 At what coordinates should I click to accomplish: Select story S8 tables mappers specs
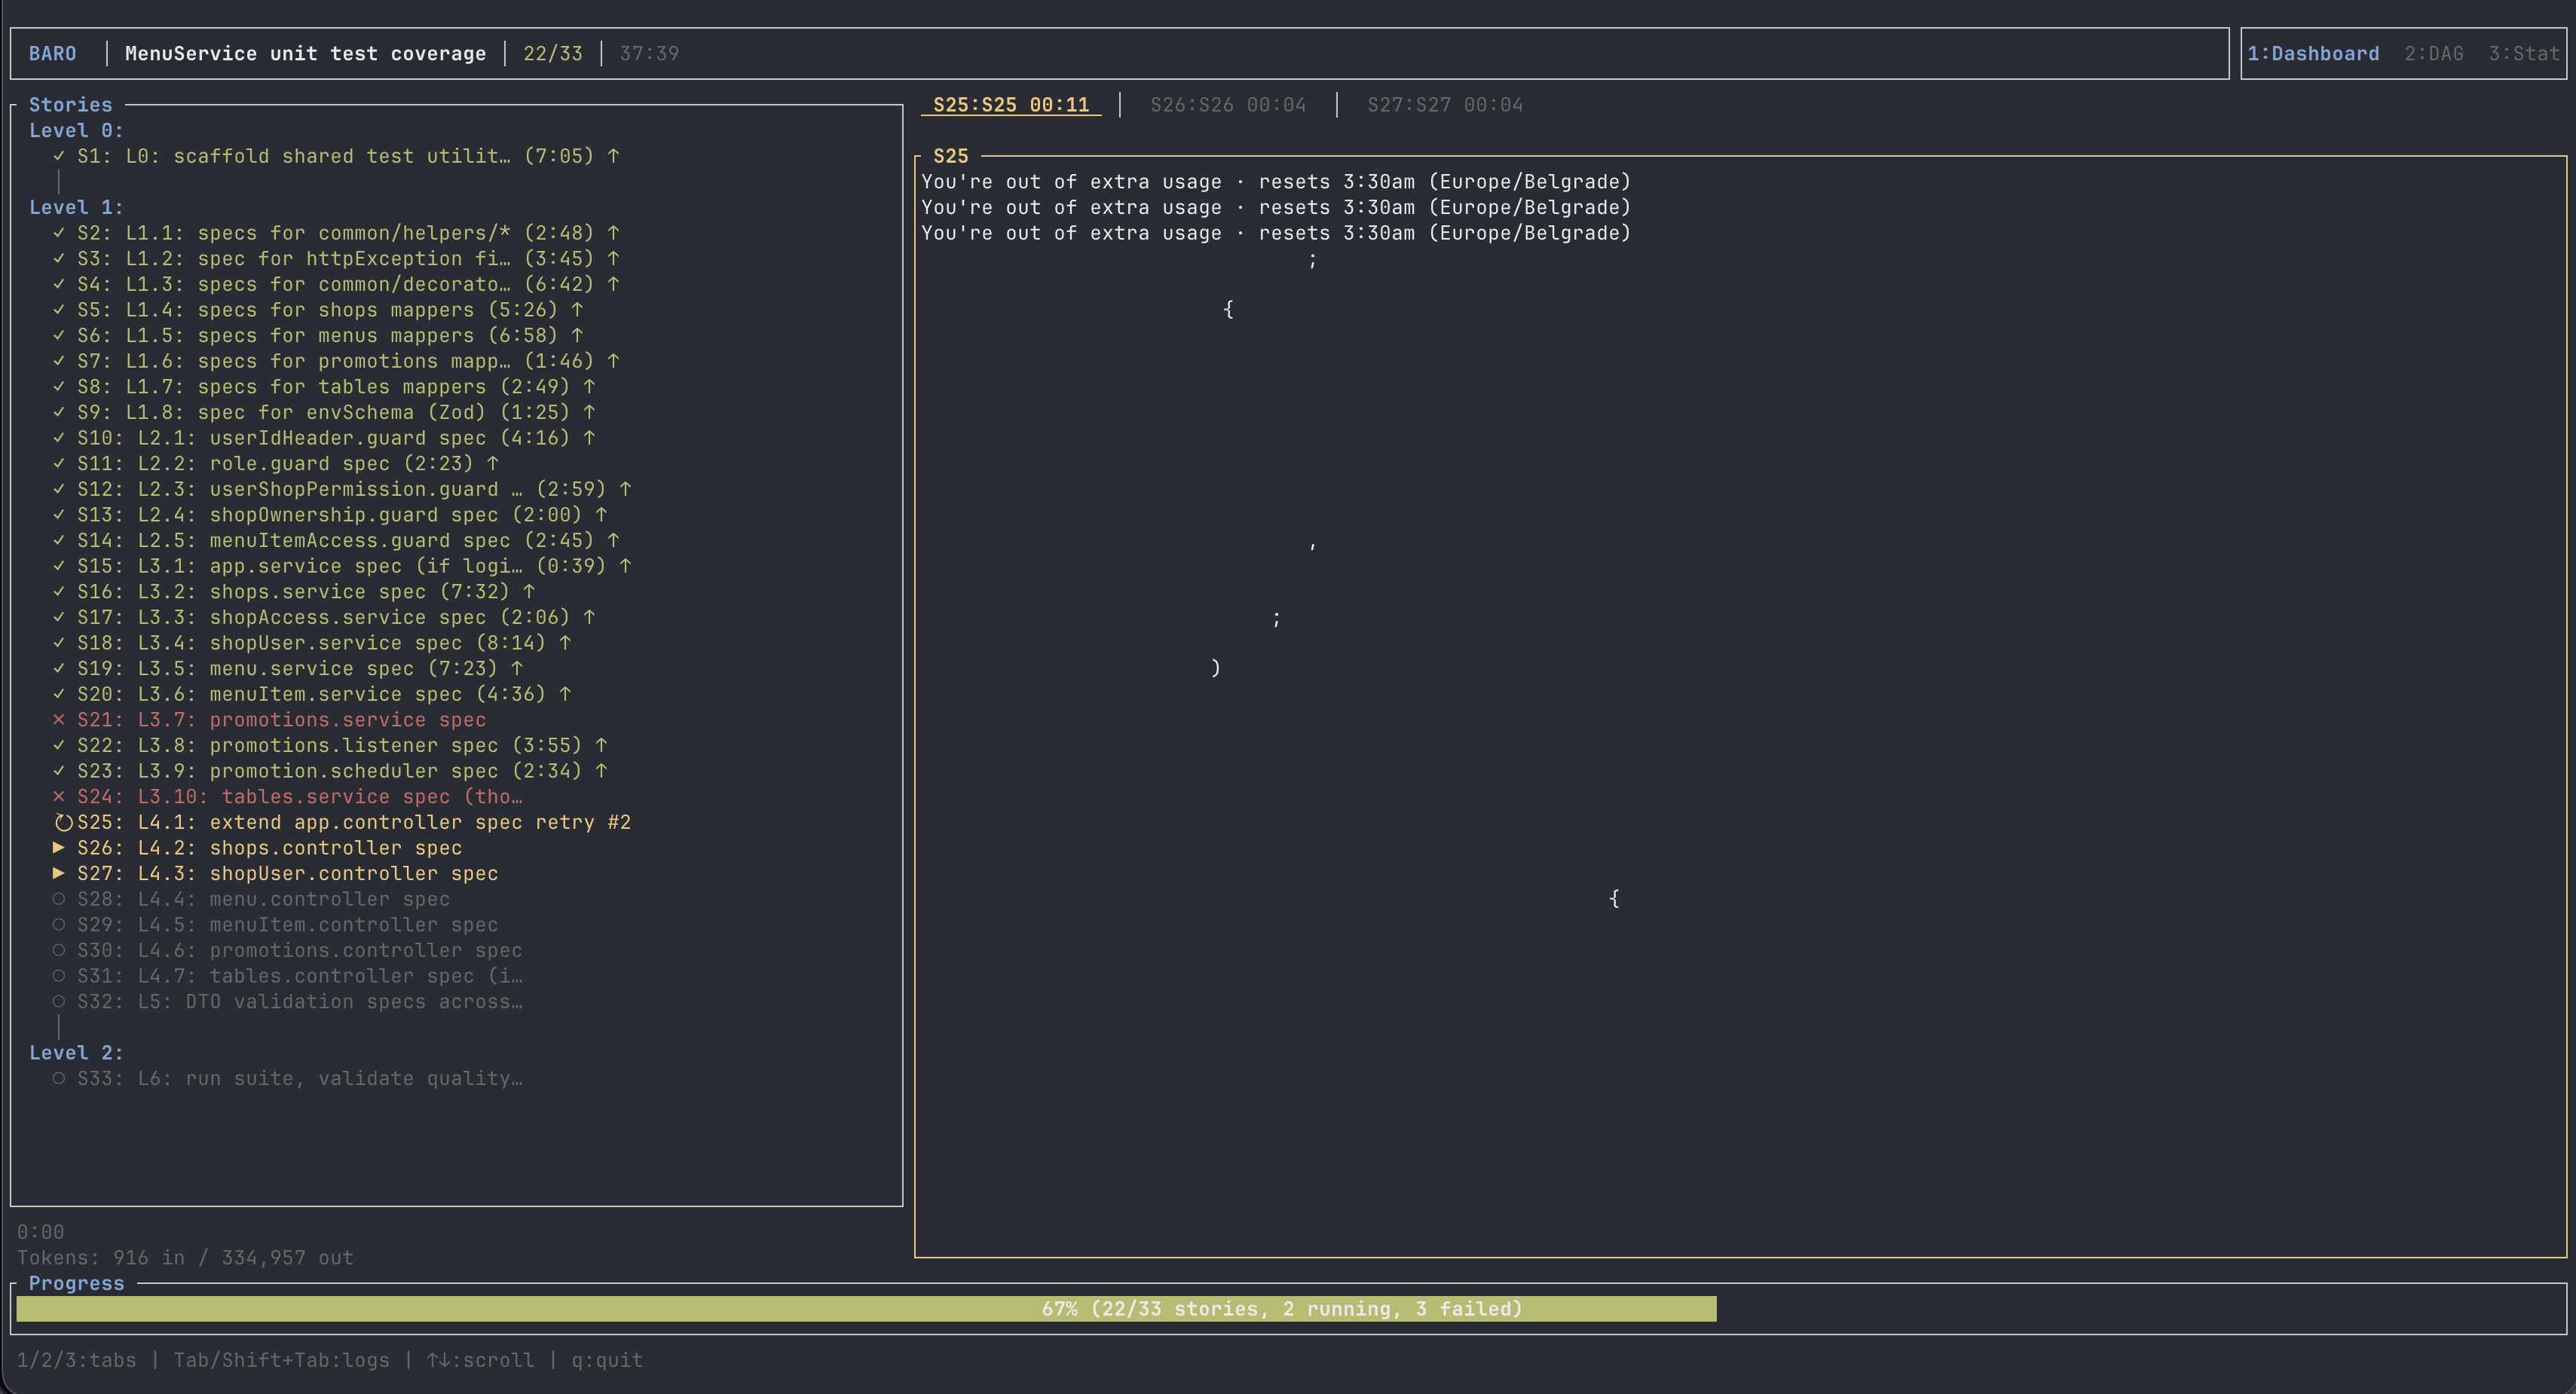pyautogui.click(x=324, y=387)
